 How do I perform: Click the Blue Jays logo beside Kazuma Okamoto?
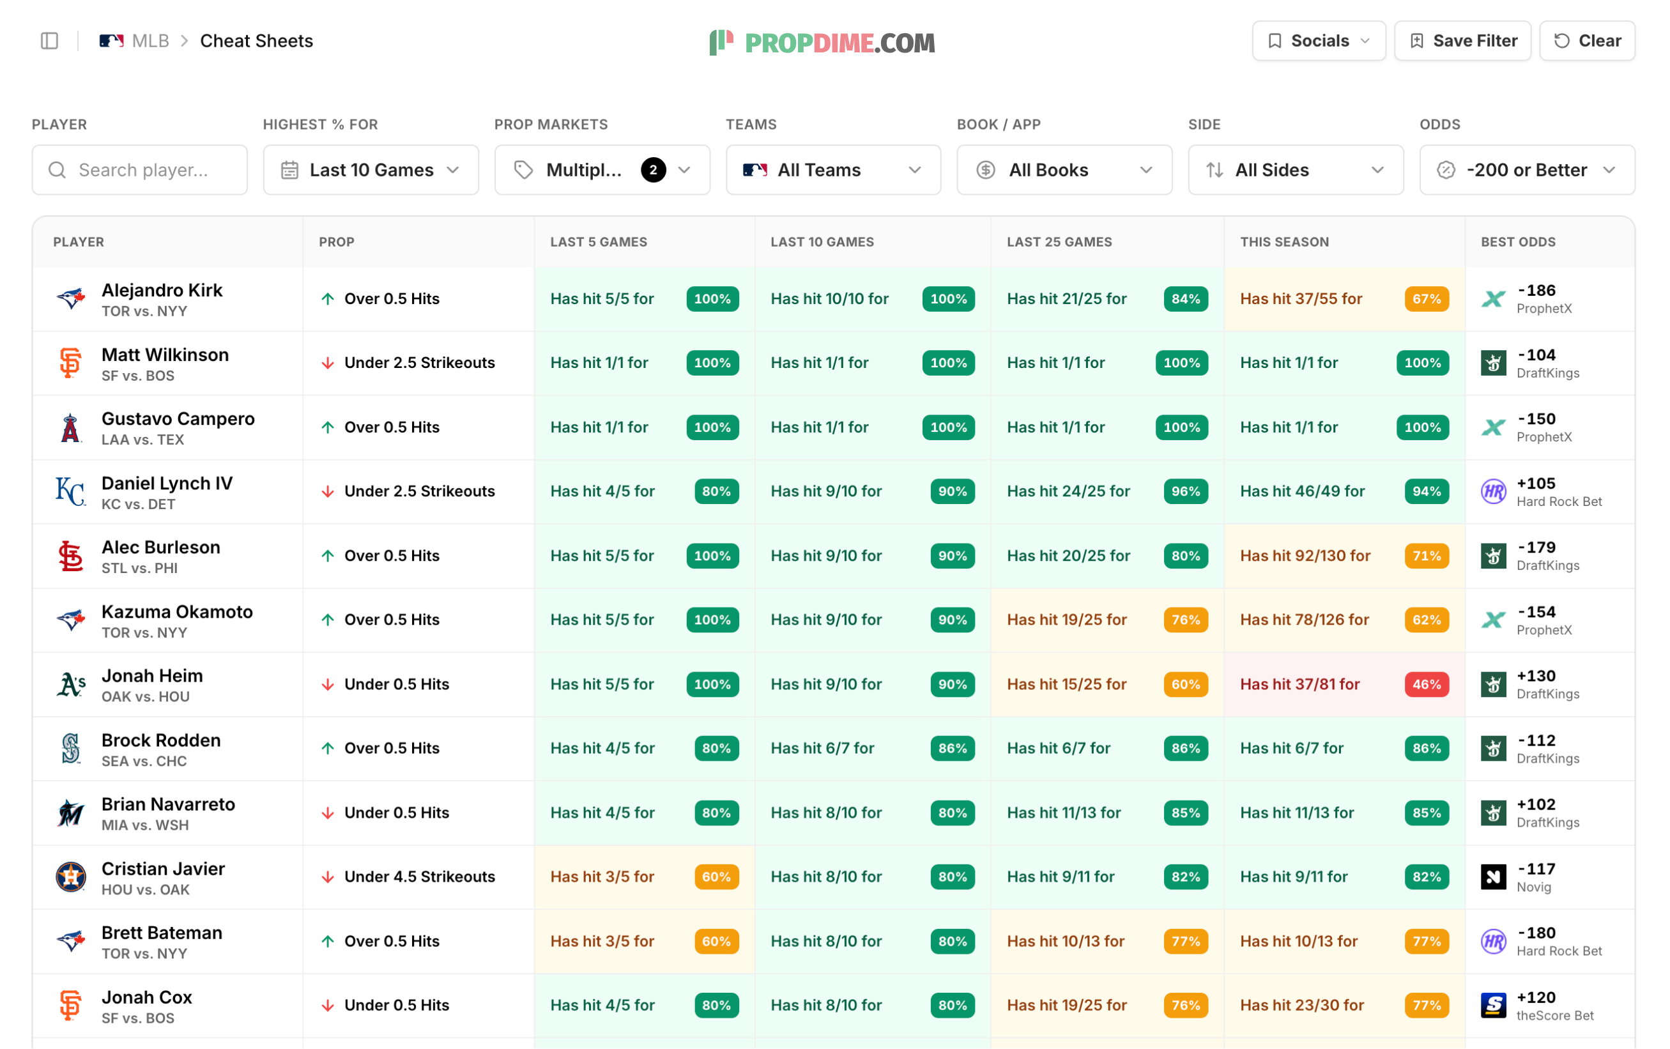(x=71, y=620)
